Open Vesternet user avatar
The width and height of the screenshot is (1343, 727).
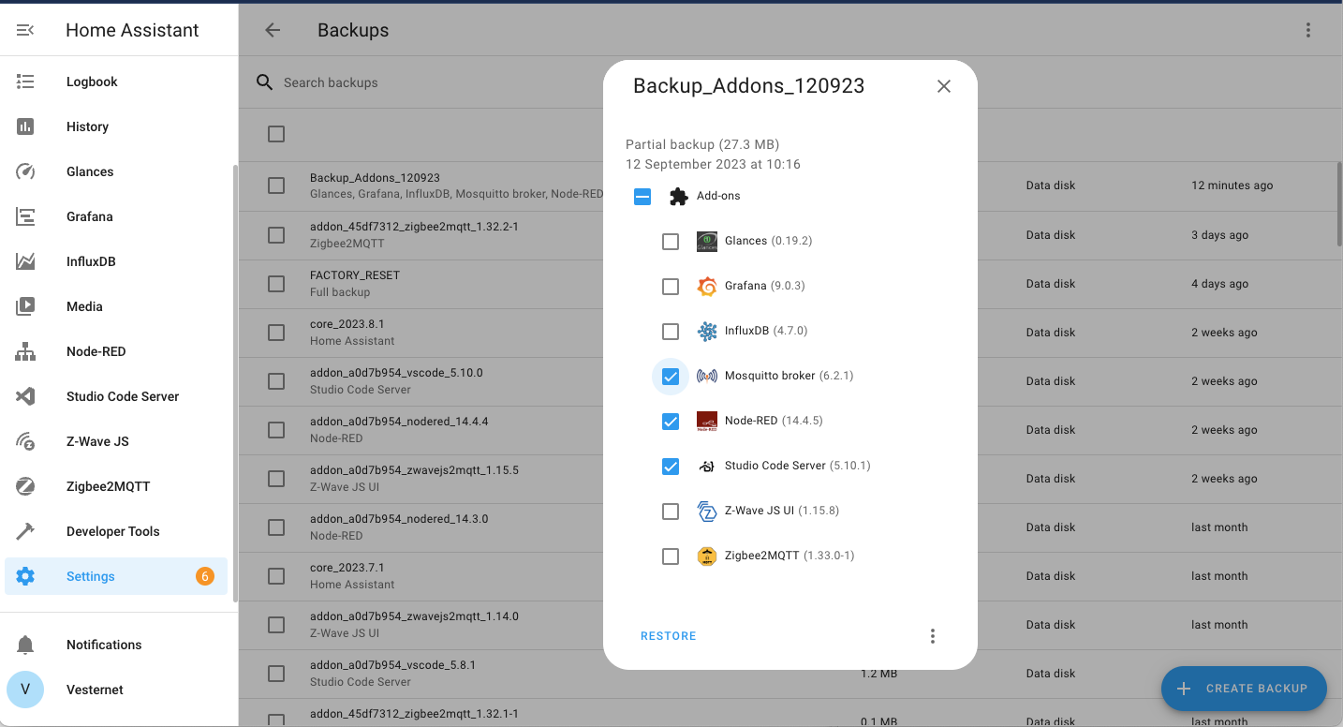pos(25,690)
